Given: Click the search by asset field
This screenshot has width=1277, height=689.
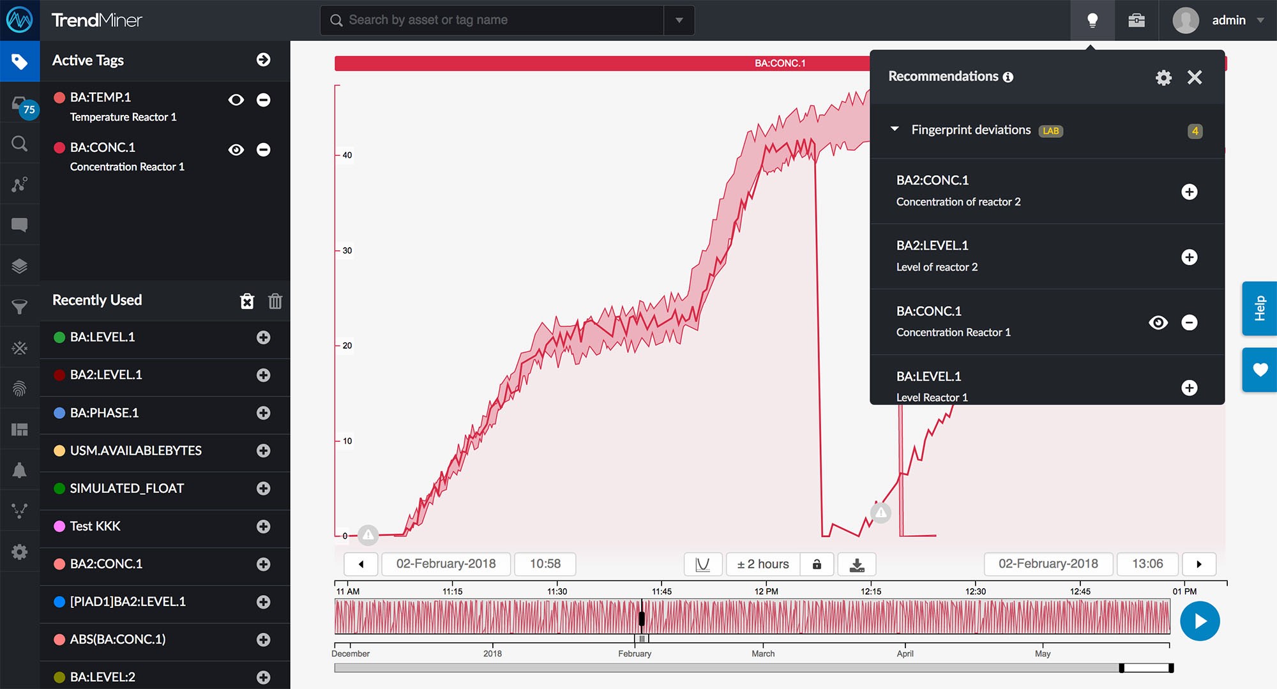Looking at the screenshot, I should 492,20.
